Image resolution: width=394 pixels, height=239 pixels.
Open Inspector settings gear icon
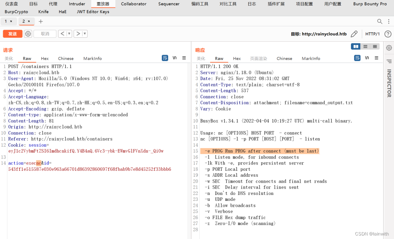click(x=389, y=48)
